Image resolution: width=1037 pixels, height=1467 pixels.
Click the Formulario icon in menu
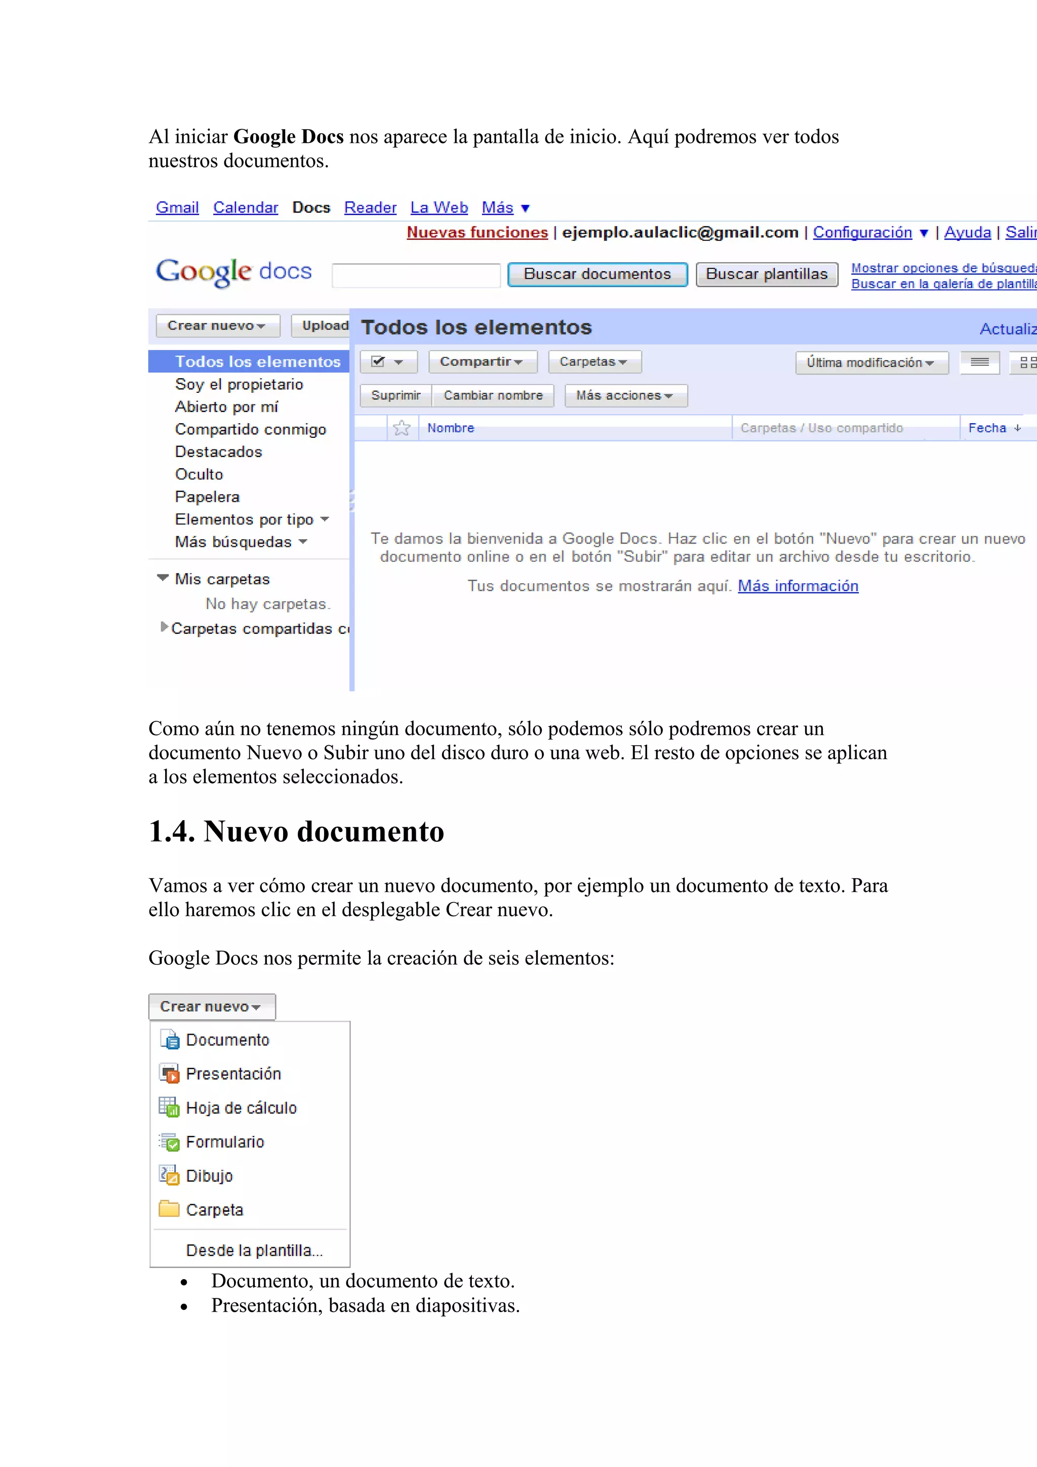[x=170, y=1142]
